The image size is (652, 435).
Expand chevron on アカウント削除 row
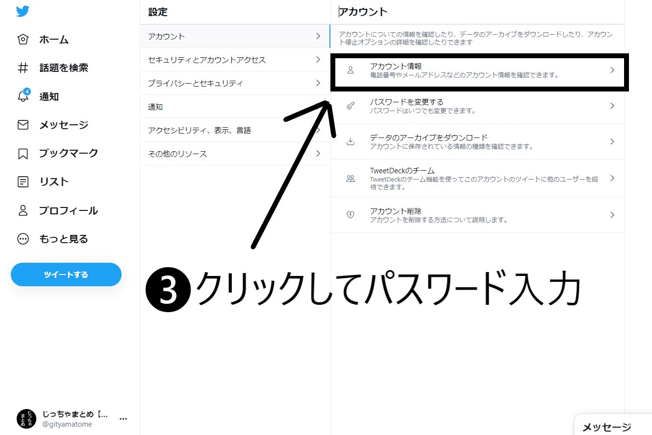[x=612, y=215]
